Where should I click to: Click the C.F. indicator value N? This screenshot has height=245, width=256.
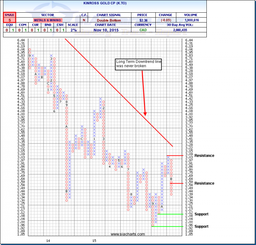(x=84, y=20)
